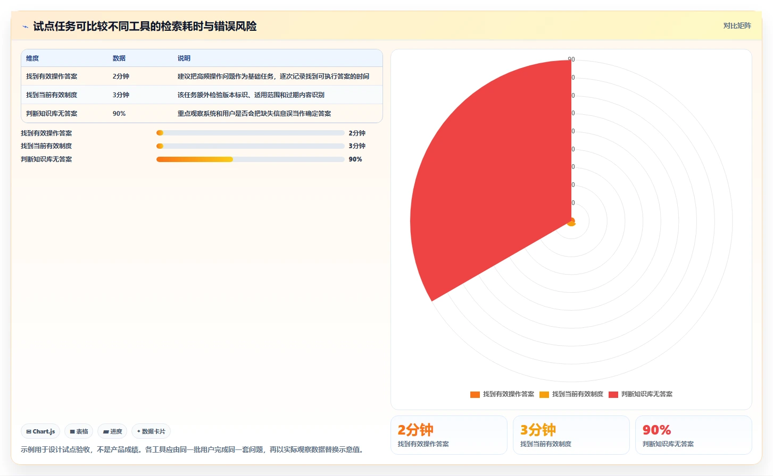Image resolution: width=773 pixels, height=476 pixels.
Task: Click the lightning icon beside the page title
Action: [x=25, y=27]
